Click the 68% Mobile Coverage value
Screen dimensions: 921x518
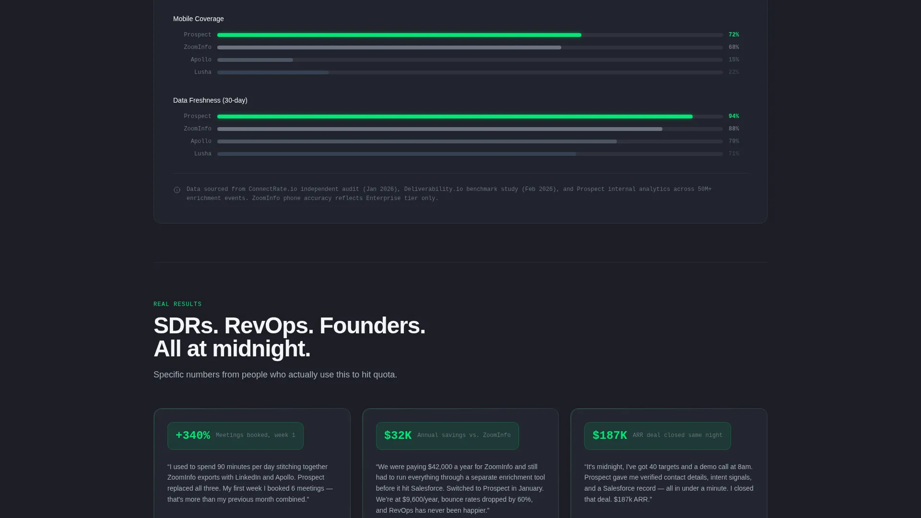(733, 47)
